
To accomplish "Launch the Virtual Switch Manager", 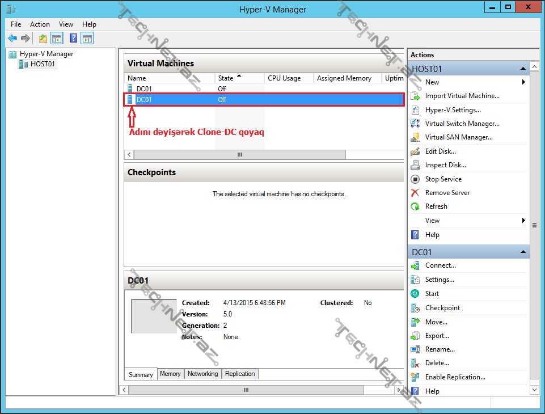I will [463, 123].
